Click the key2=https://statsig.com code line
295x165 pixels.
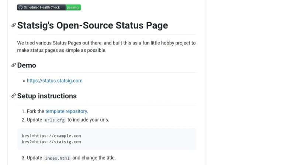(x=52, y=142)
